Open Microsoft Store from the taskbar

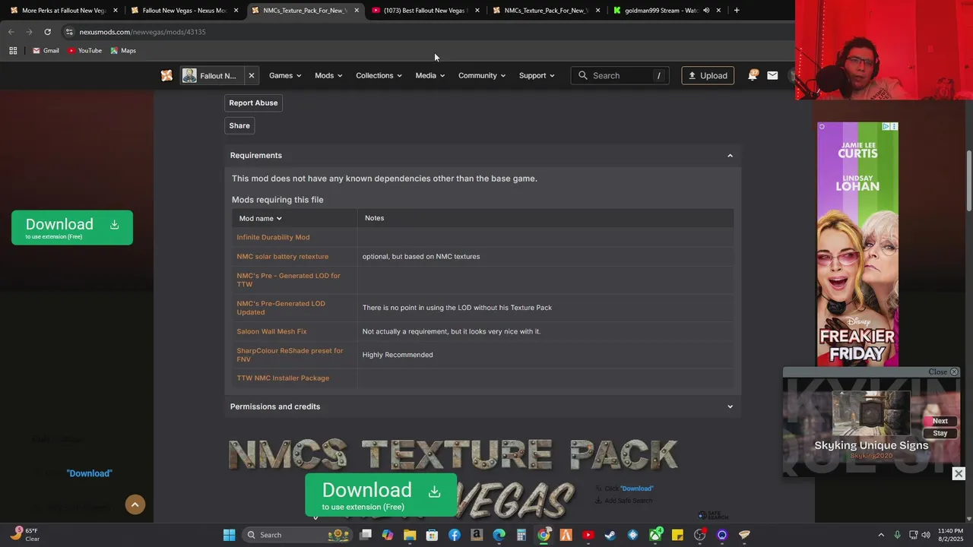point(432,535)
